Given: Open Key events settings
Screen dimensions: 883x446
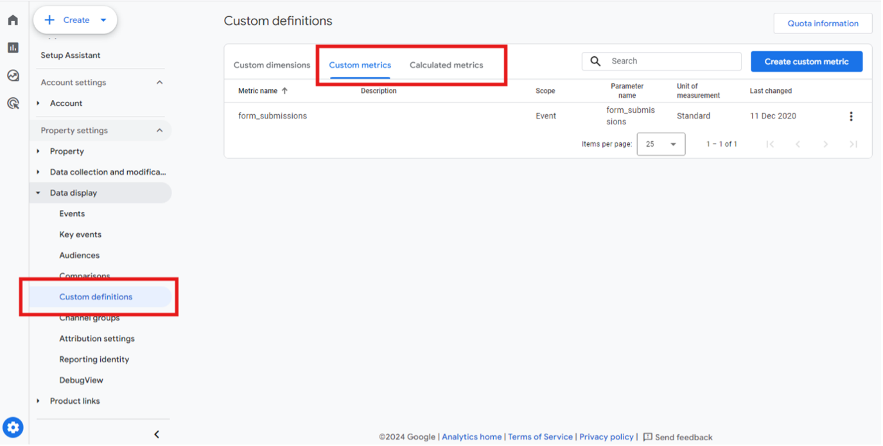Looking at the screenshot, I should pos(80,235).
